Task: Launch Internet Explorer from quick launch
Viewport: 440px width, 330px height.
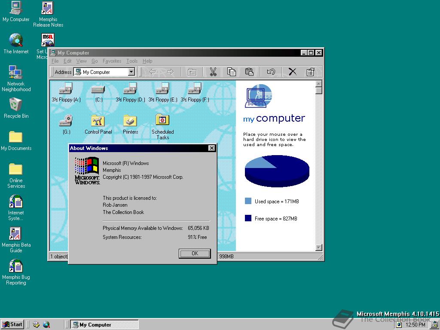Action: pos(46,325)
